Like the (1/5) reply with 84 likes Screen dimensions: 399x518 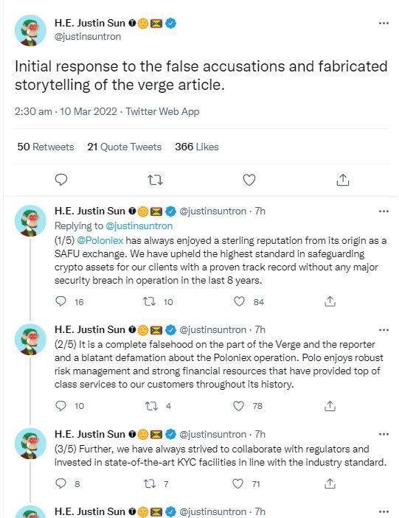(x=239, y=301)
